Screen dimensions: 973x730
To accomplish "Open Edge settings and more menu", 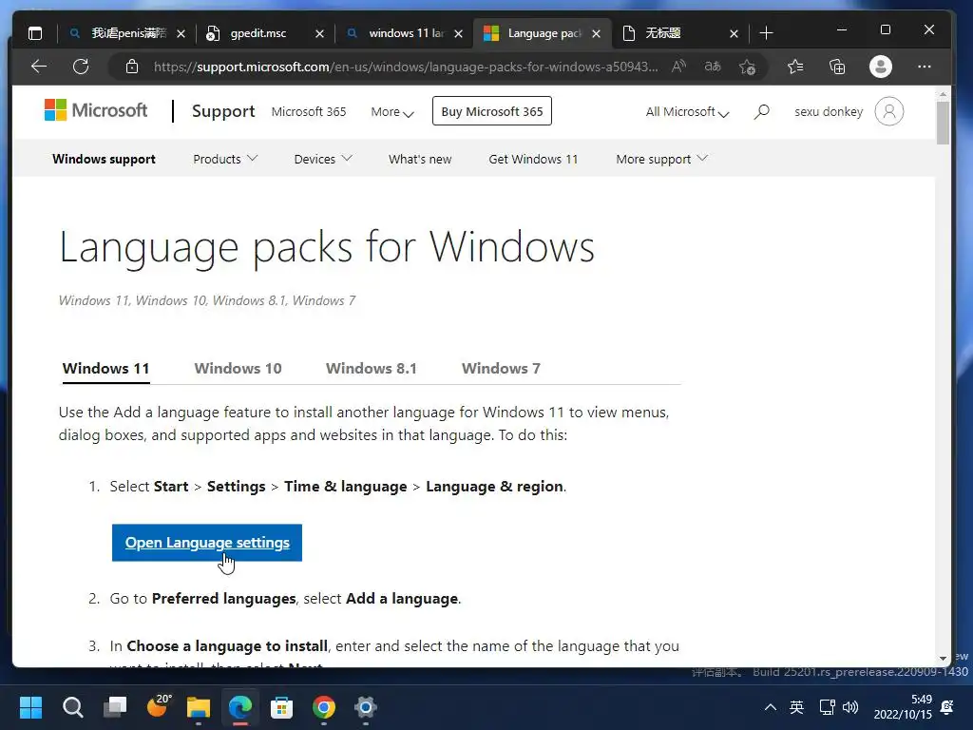I will click(x=925, y=67).
